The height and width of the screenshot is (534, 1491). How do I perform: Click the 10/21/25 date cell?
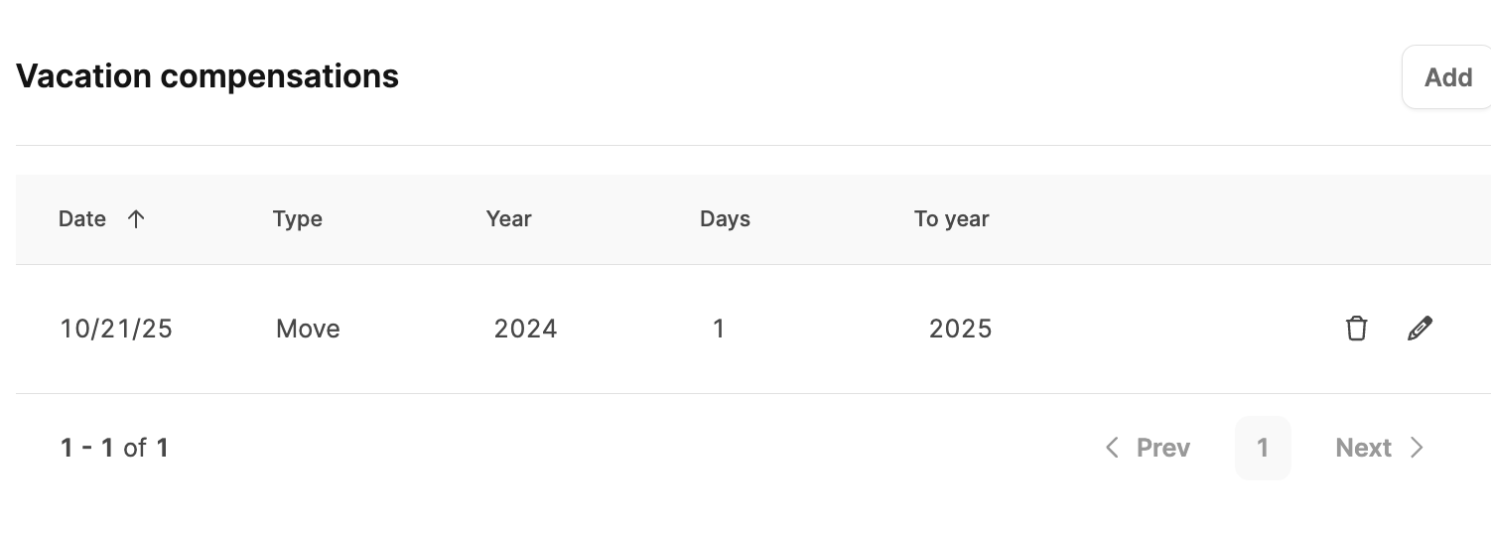116,329
